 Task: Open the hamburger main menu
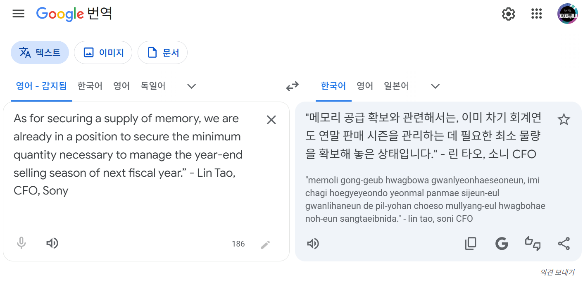pyautogui.click(x=19, y=14)
